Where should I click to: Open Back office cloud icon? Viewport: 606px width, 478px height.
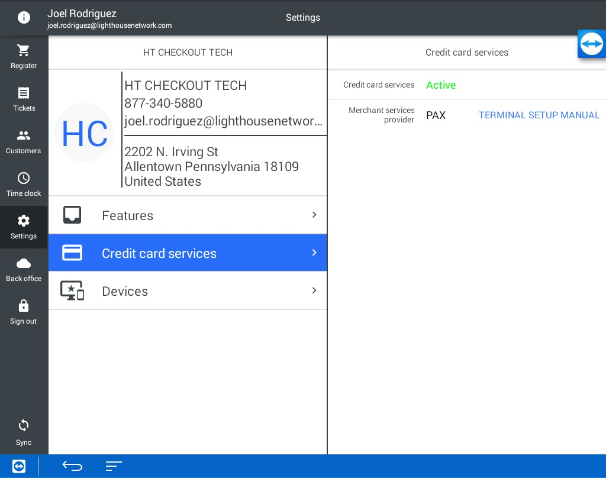(x=24, y=264)
